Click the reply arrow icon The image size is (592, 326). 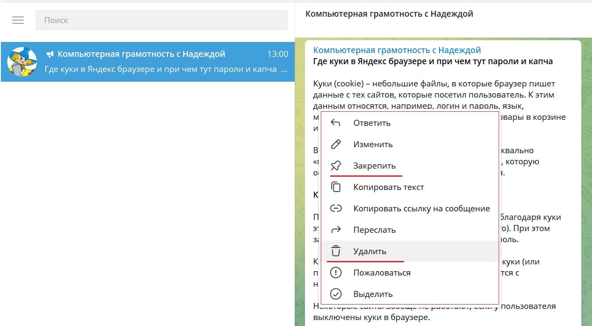336,123
